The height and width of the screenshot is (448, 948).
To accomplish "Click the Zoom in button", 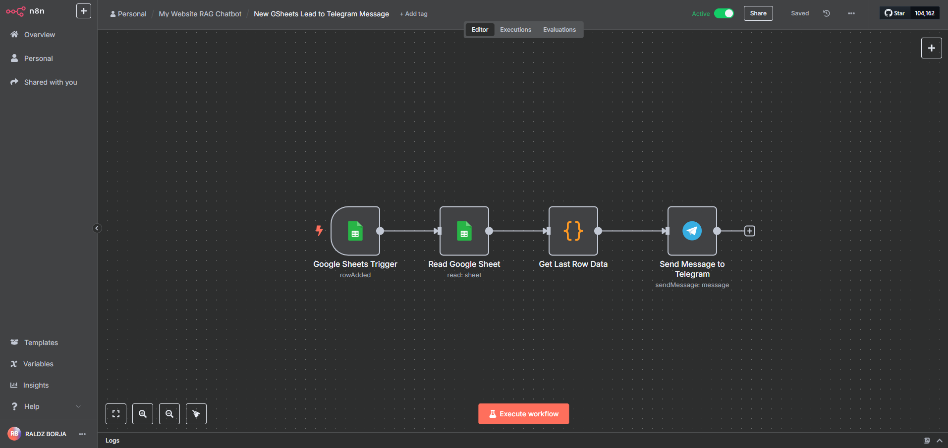I will coord(143,414).
